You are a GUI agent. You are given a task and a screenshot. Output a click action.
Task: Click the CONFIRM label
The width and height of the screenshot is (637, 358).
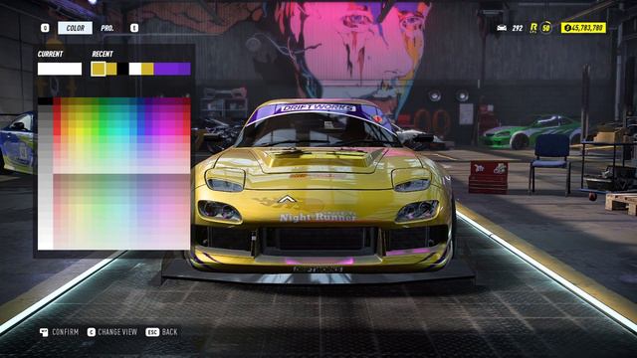[66, 332]
